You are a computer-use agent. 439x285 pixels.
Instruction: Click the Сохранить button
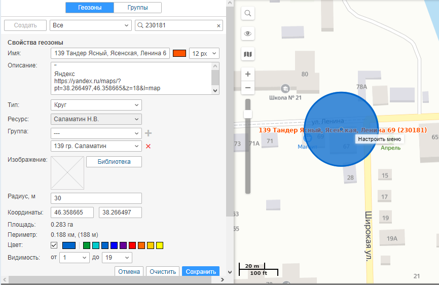(x=201, y=271)
